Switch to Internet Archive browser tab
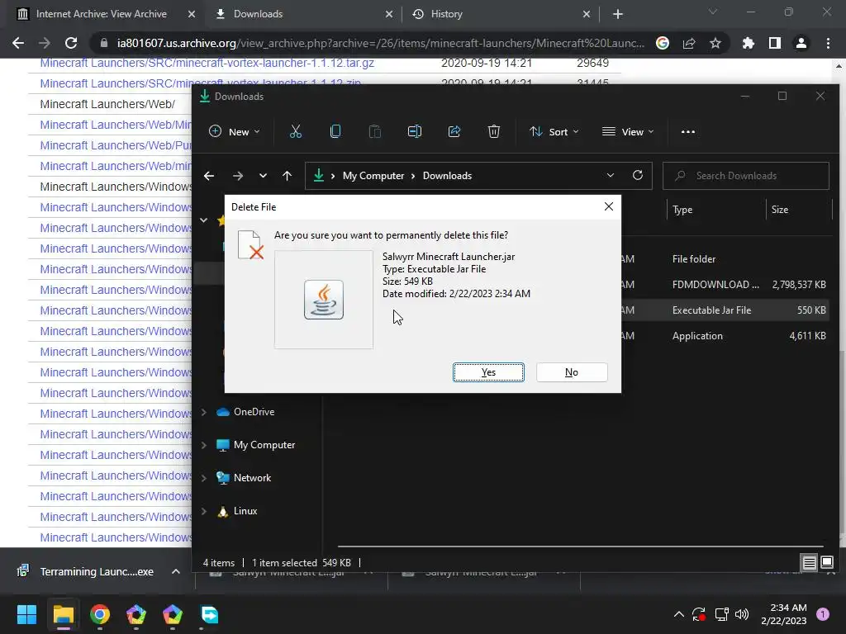Image resolution: width=846 pixels, height=634 pixels. 102,14
